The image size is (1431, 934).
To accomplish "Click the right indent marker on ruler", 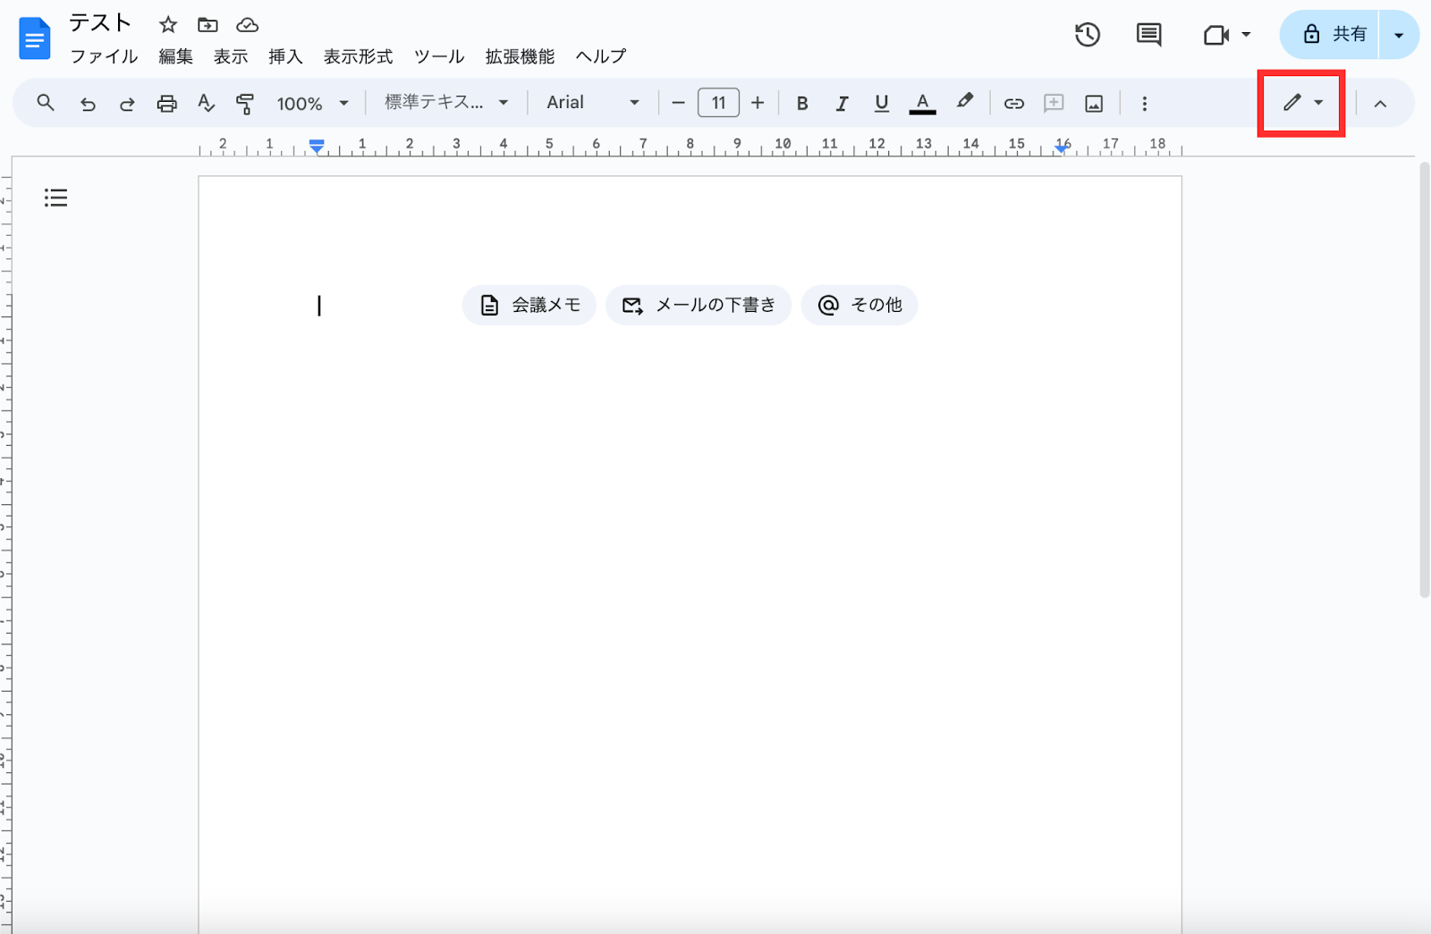I will 1061,148.
